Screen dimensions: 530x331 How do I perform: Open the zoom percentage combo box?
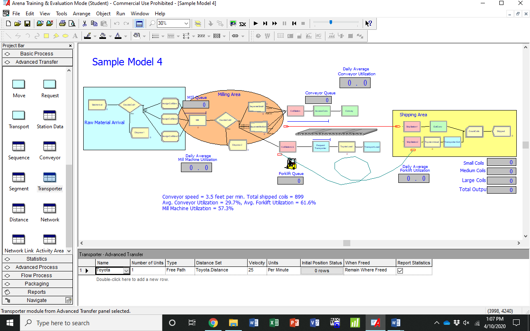186,24
